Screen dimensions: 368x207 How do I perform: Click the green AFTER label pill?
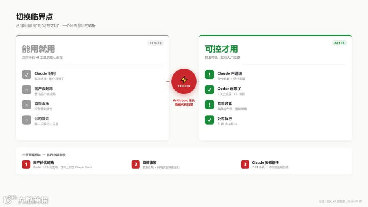(339, 43)
